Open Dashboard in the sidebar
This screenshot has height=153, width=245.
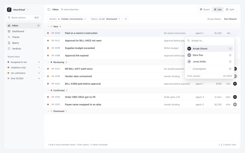(24, 31)
